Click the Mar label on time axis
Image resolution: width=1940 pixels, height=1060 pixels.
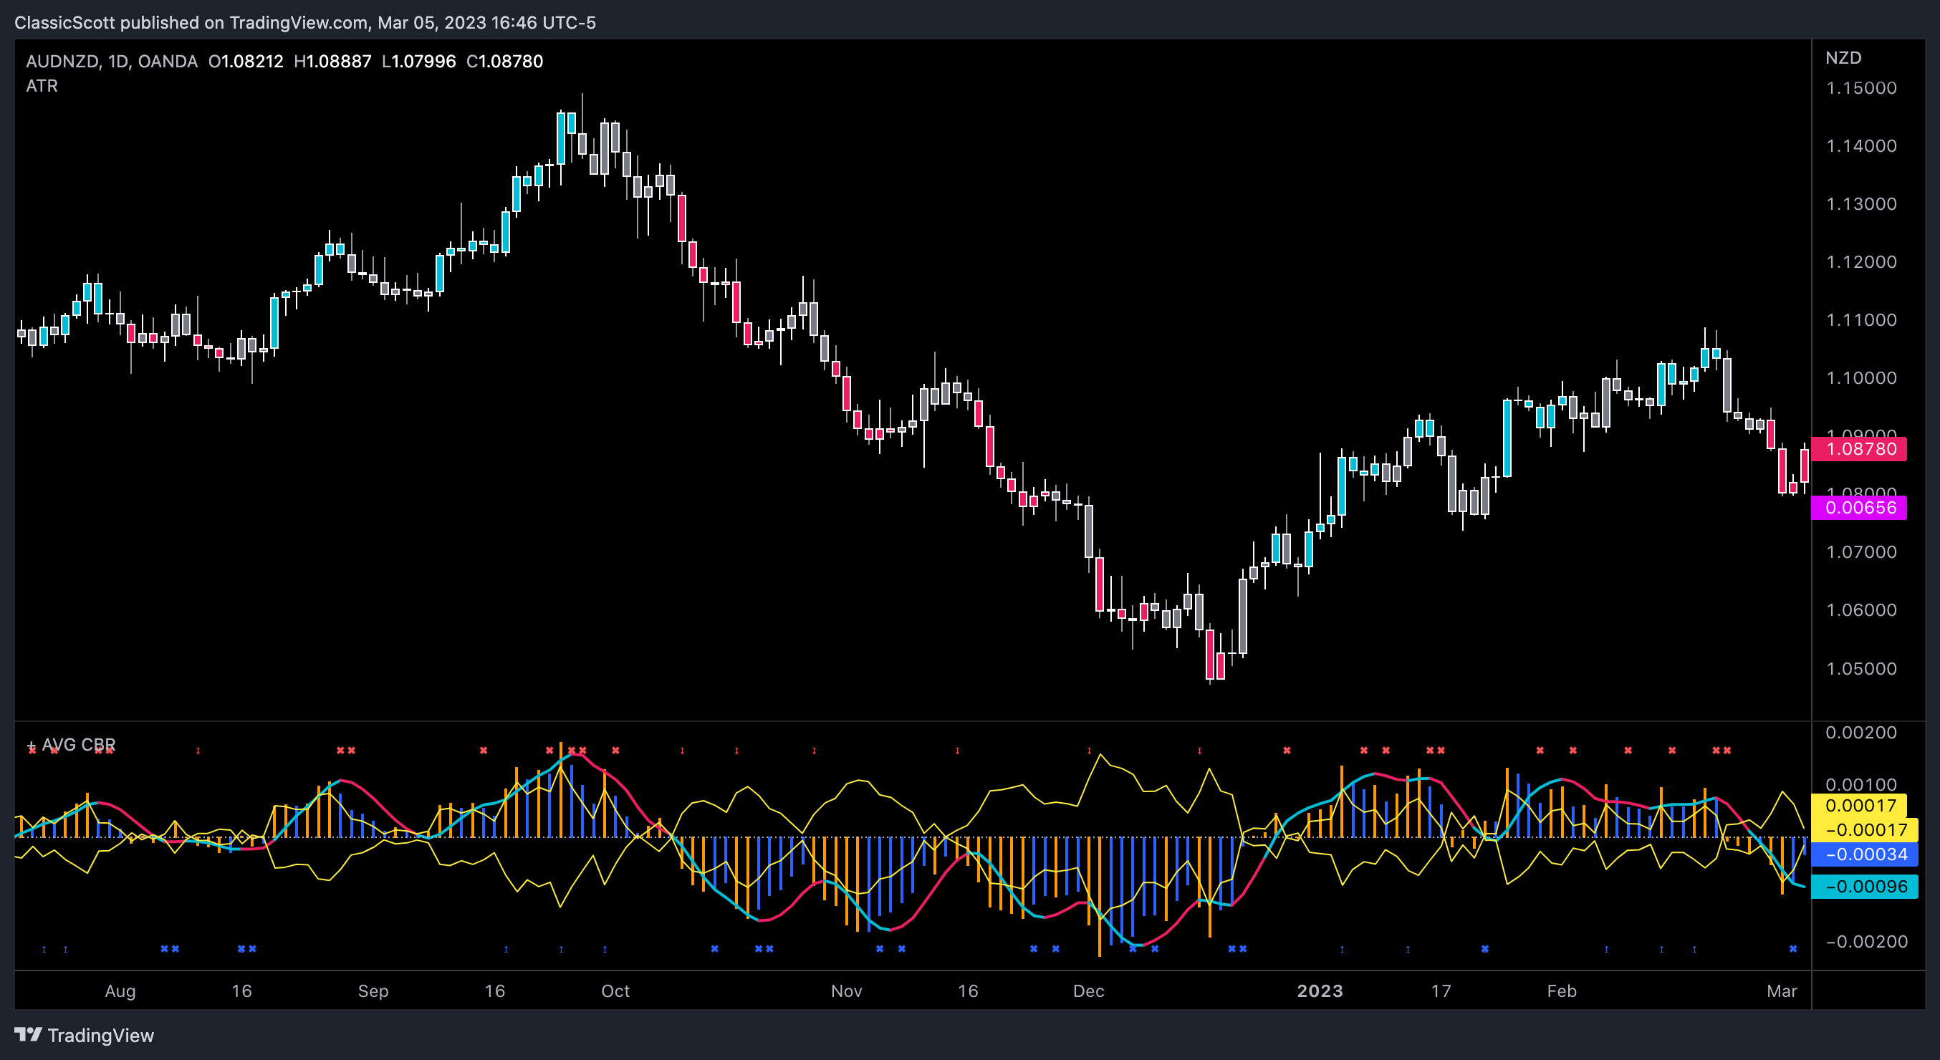[1782, 991]
